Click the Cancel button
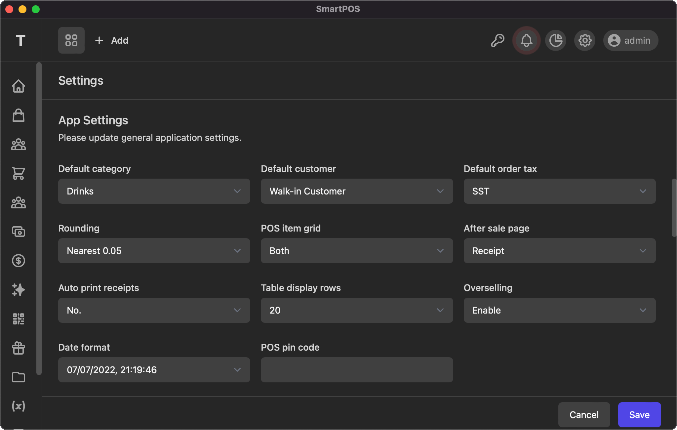This screenshot has height=430, width=677. pos(584,415)
